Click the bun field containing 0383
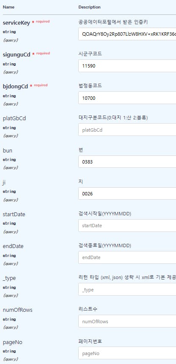Viewport: 176px width, 364px height. [x=127, y=161]
